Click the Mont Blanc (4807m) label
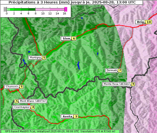 pos(33,101)
